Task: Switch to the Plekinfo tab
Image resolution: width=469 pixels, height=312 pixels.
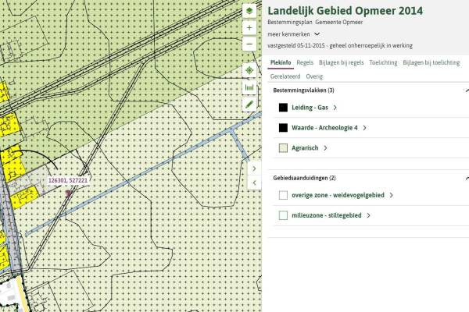Action: point(281,62)
